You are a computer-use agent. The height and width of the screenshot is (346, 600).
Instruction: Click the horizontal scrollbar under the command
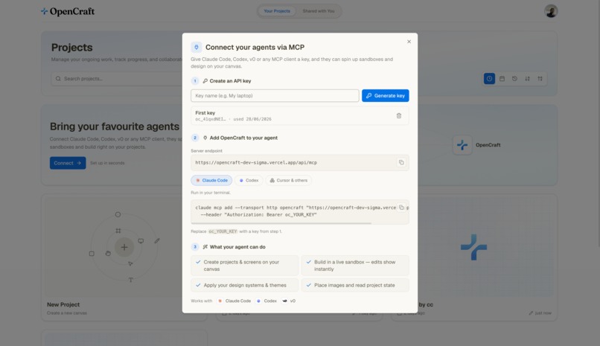coord(281,223)
